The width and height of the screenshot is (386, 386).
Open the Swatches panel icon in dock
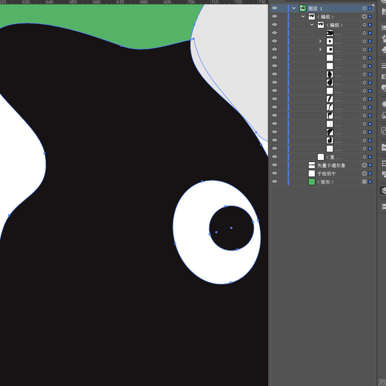(383, 27)
